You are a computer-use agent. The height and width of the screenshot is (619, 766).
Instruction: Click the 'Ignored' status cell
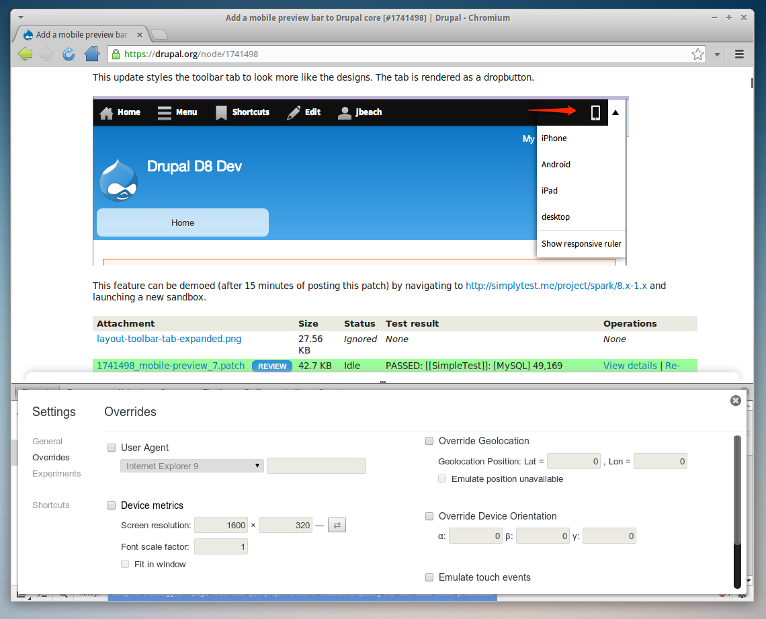click(x=360, y=339)
